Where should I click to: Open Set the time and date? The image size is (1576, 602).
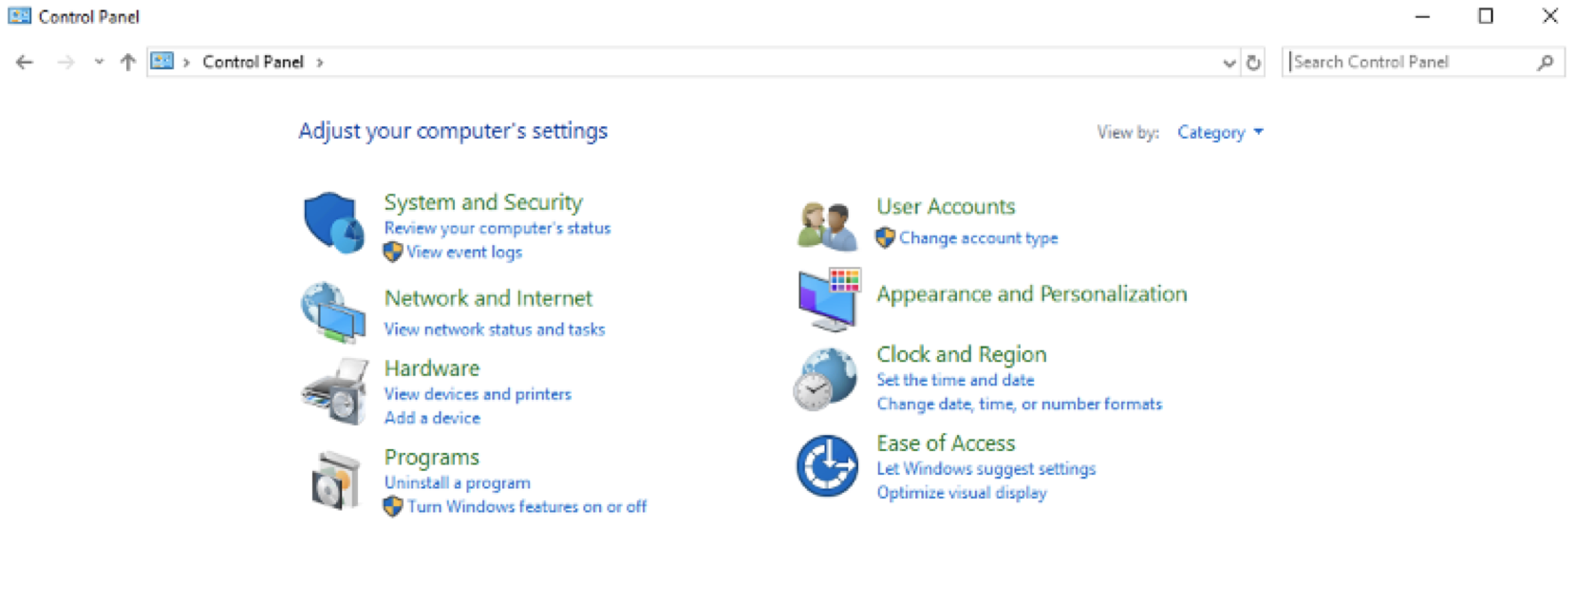(x=955, y=380)
